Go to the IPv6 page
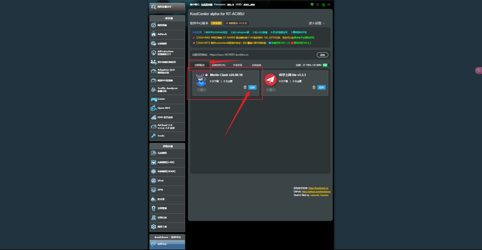Screen dimensions: 482x250 coord(167,181)
